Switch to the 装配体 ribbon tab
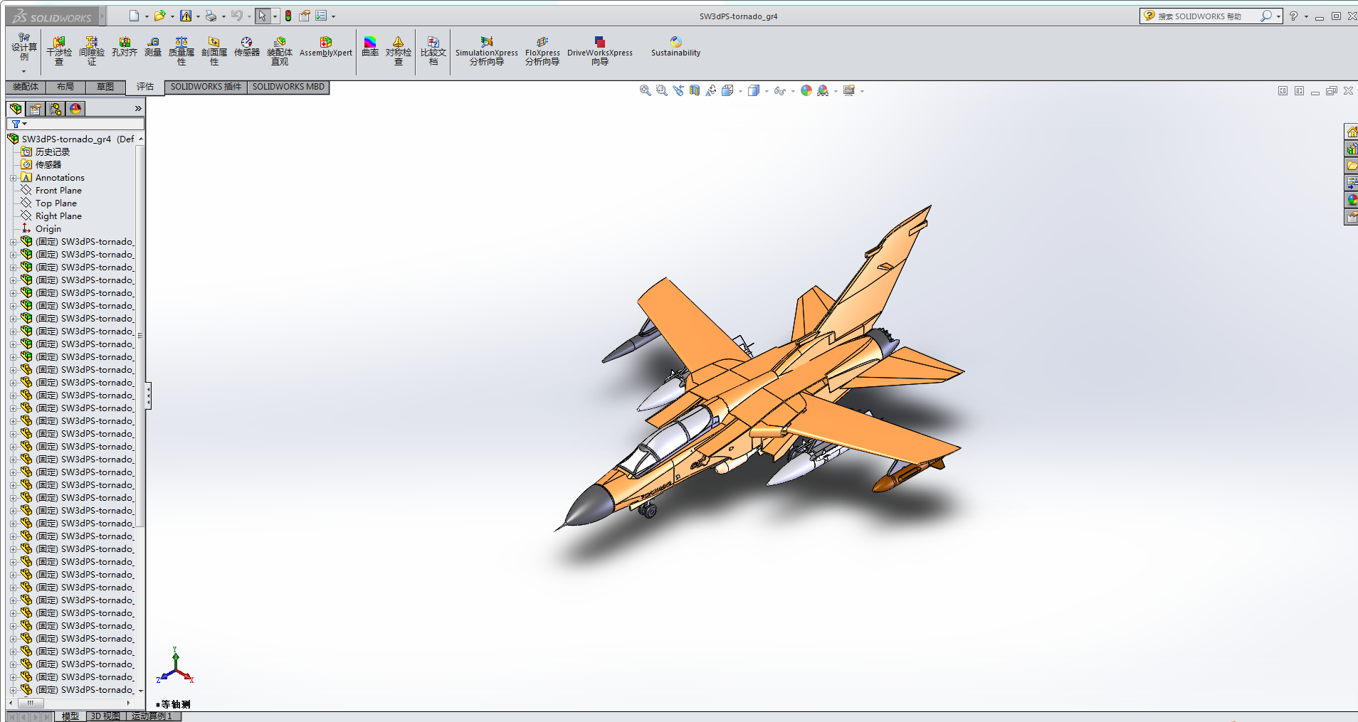This screenshot has height=722, width=1358. click(x=26, y=87)
